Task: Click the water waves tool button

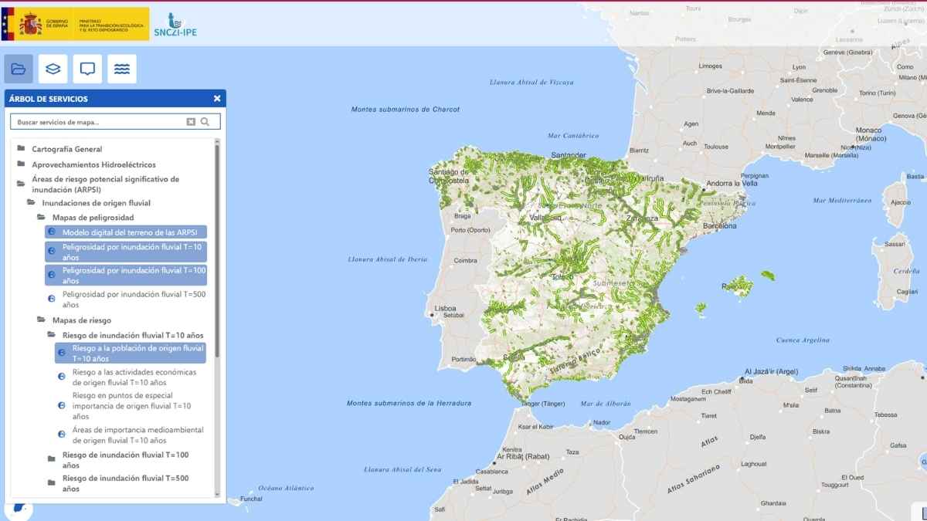Action: coord(122,69)
